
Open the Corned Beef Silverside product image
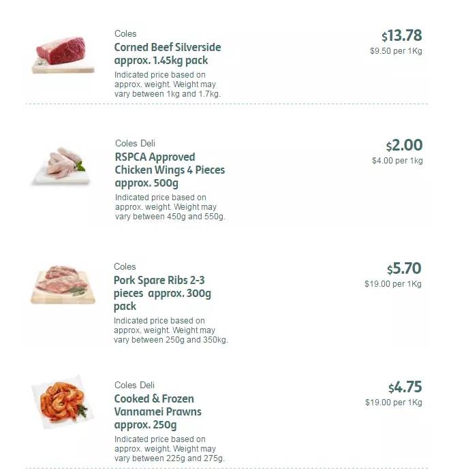pos(63,55)
